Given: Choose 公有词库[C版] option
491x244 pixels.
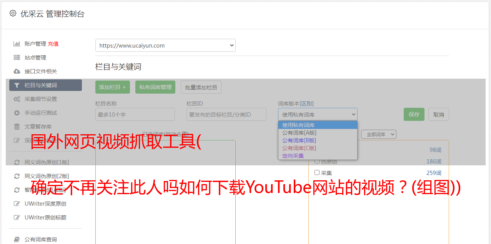Looking at the screenshot, I should tap(318, 148).
